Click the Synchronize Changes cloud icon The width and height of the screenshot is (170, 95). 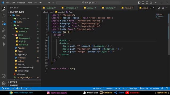pos(13,89)
